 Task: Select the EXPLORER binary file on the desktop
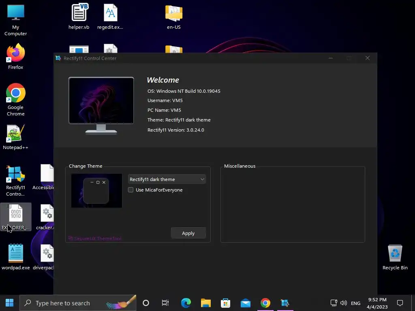pos(16,217)
